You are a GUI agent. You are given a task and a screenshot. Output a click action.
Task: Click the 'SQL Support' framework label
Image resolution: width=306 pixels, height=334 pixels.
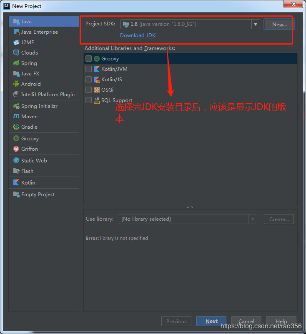coord(117,100)
